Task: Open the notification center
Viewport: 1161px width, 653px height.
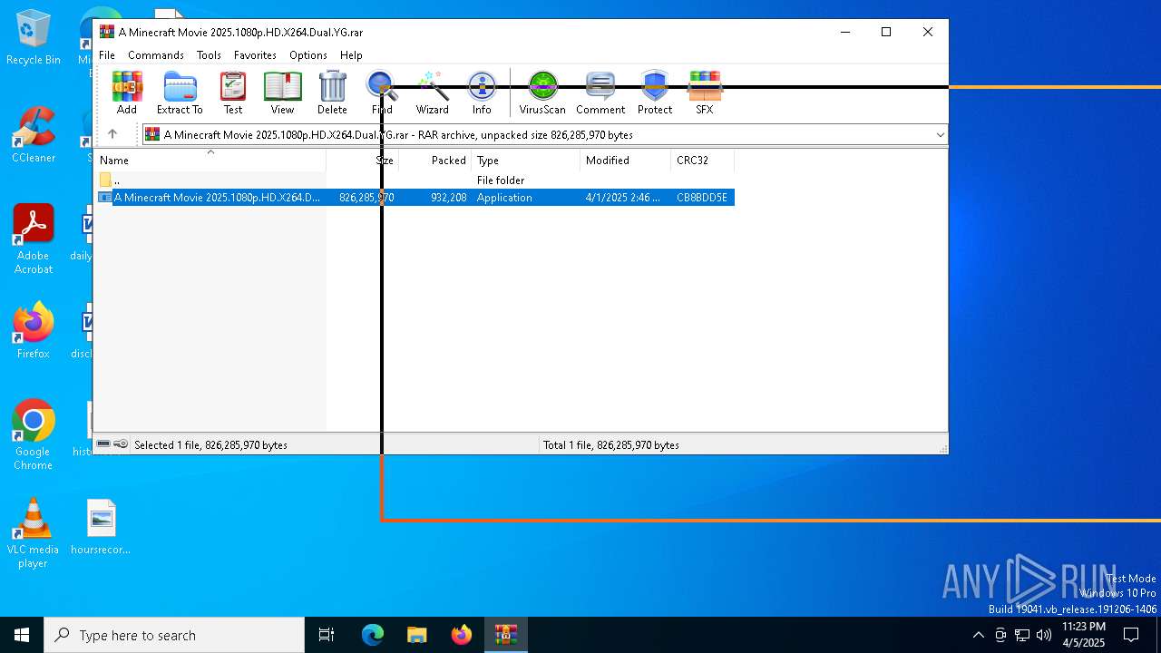Action: coord(1131,635)
